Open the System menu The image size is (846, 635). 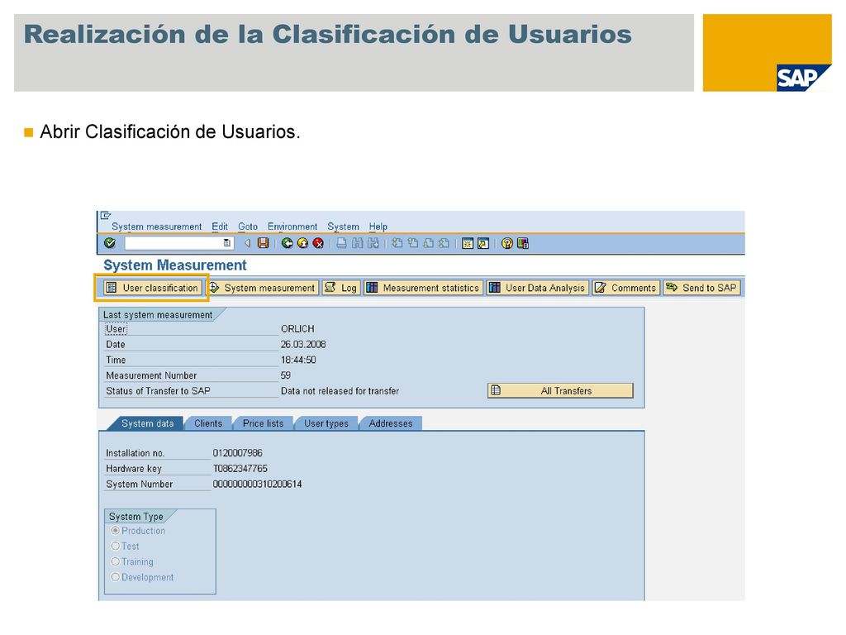pos(343,227)
